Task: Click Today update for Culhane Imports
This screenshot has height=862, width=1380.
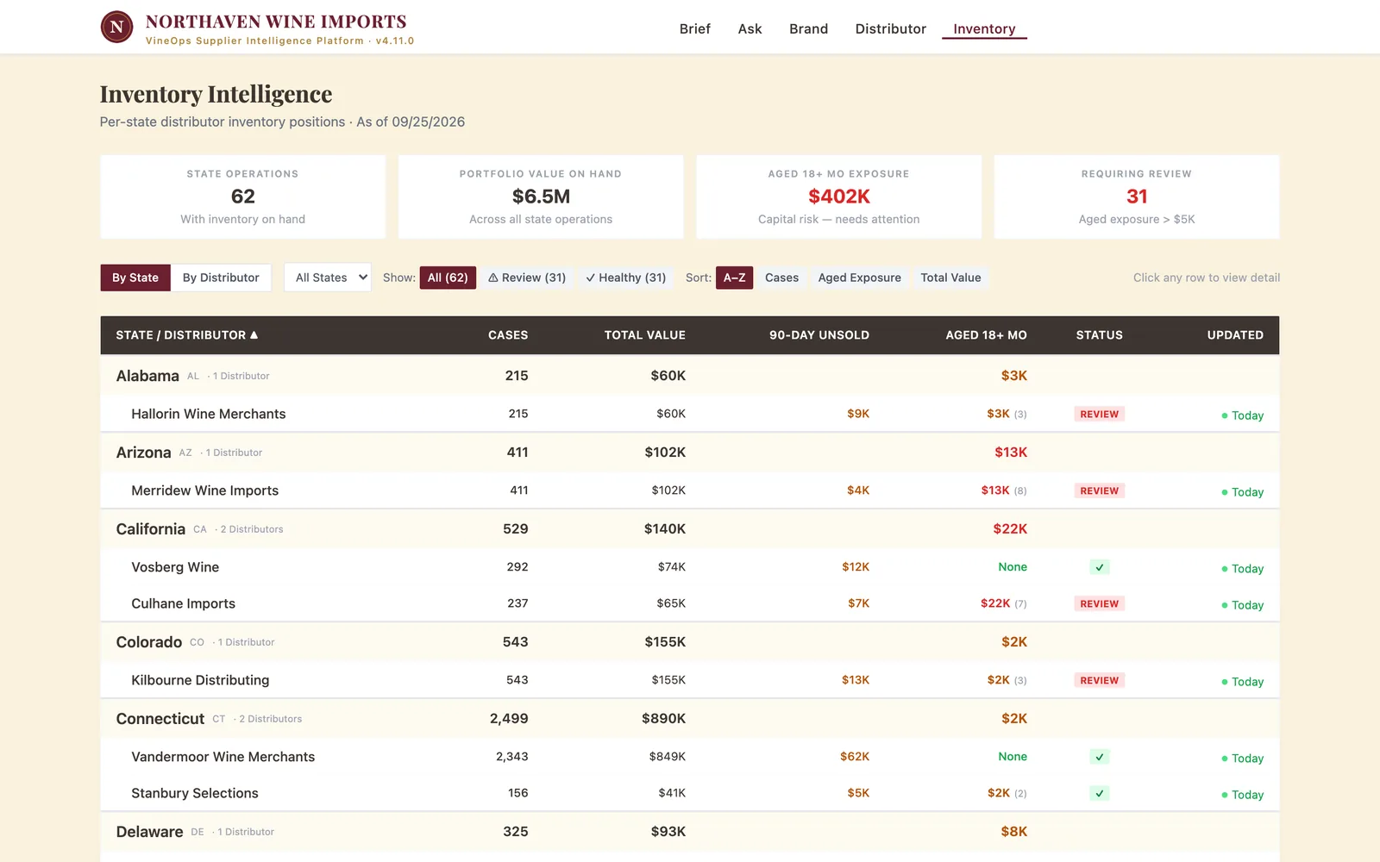Action: tap(1242, 605)
